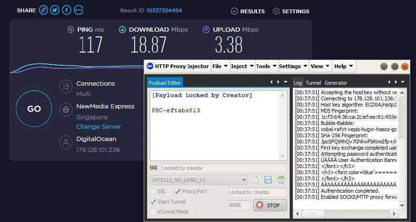Expand the Settings menu arrow in Injector
The width and height of the screenshot is (416, 222).
pos(305,66)
